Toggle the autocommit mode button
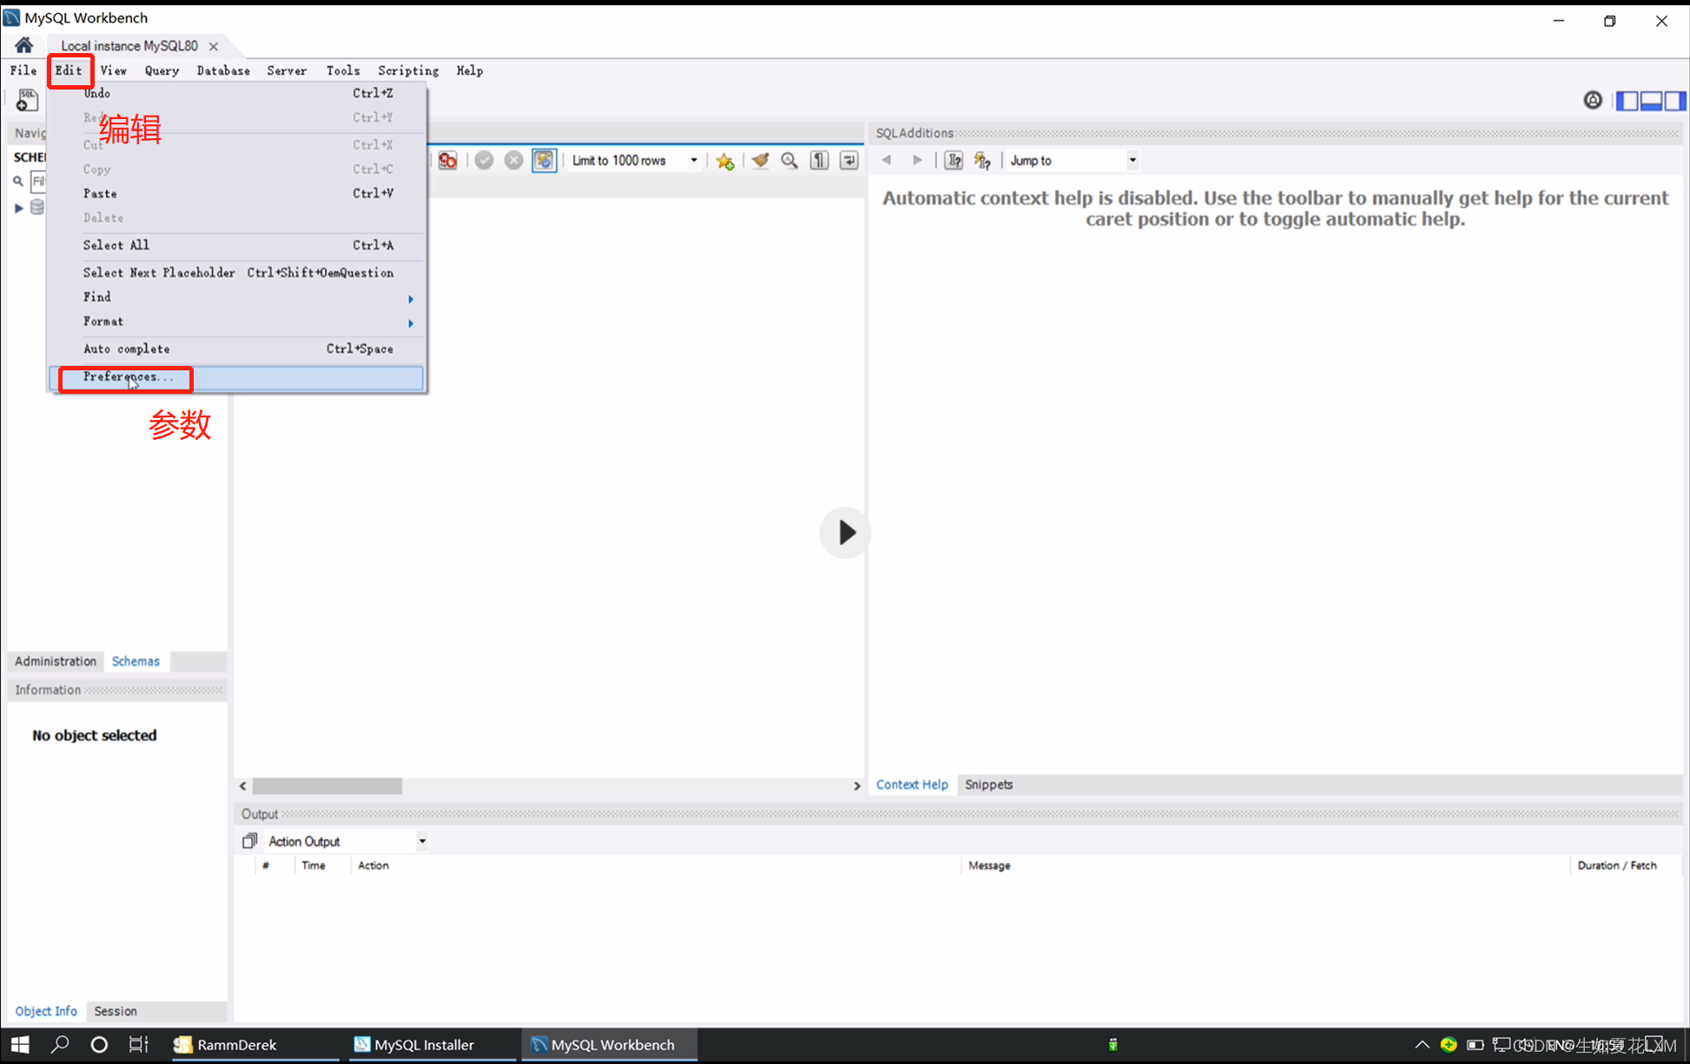 [544, 161]
